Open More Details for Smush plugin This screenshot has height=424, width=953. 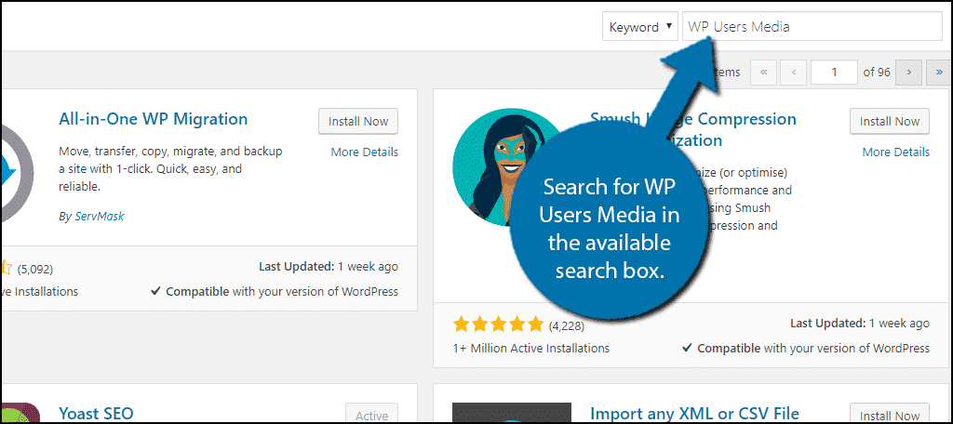point(895,152)
